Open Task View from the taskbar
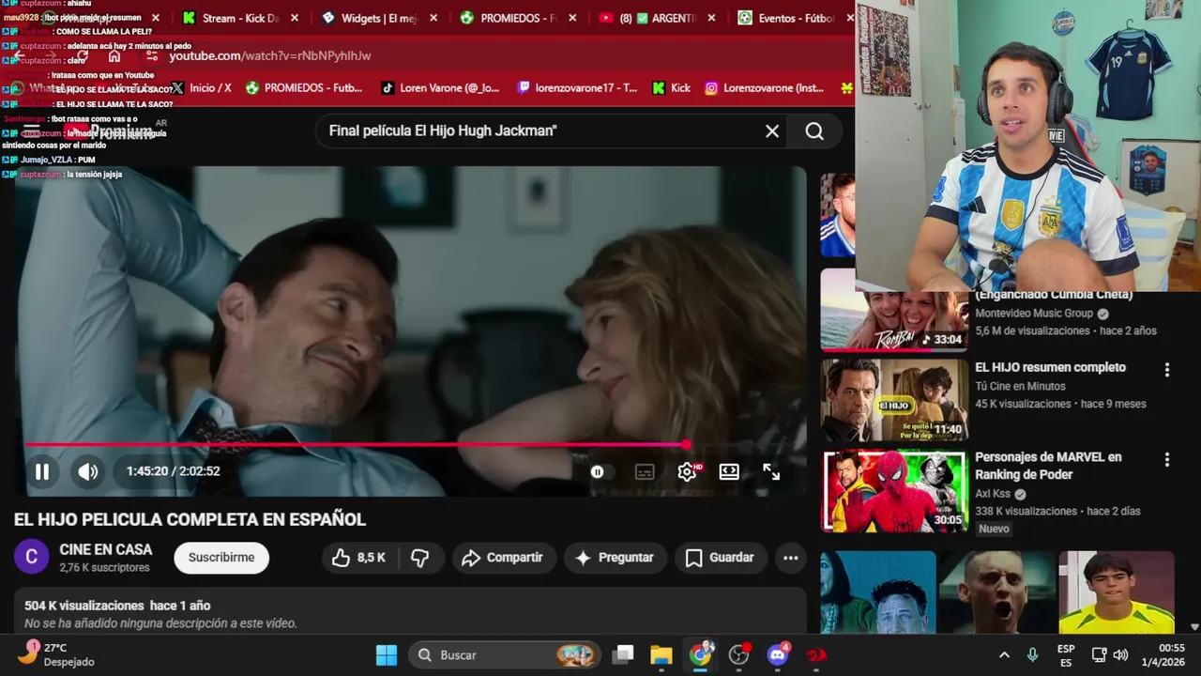Viewport: 1201px width, 676px height. coord(623,655)
